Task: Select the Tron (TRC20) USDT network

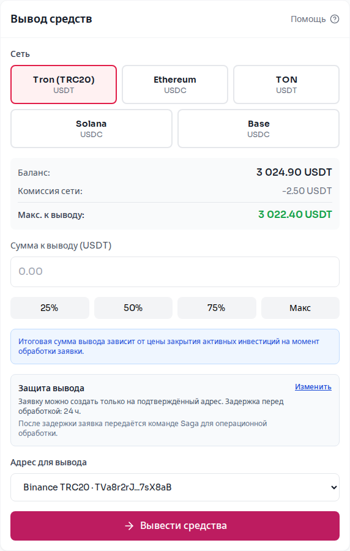Action: pos(64,84)
